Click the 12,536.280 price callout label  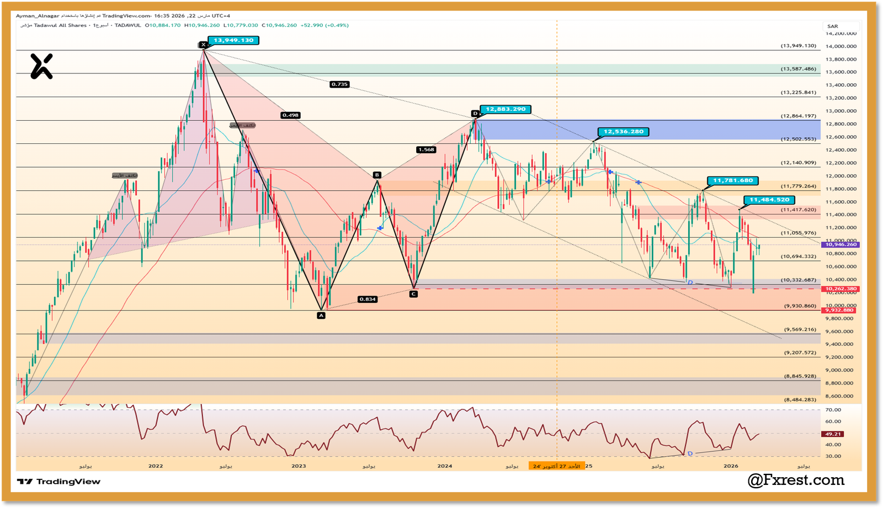[623, 132]
